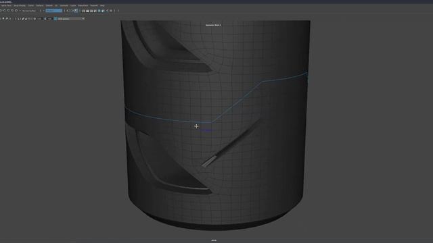Click the Symmetry: World X viewport label
Image resolution: width=433 pixels, height=243 pixels.
(x=213, y=25)
